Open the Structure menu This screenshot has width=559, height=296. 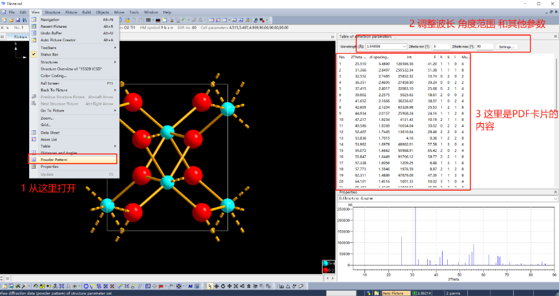click(x=52, y=12)
